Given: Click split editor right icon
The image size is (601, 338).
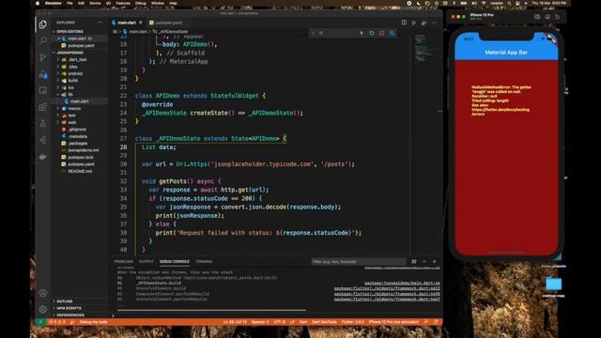Looking at the screenshot, I should pos(404,23).
